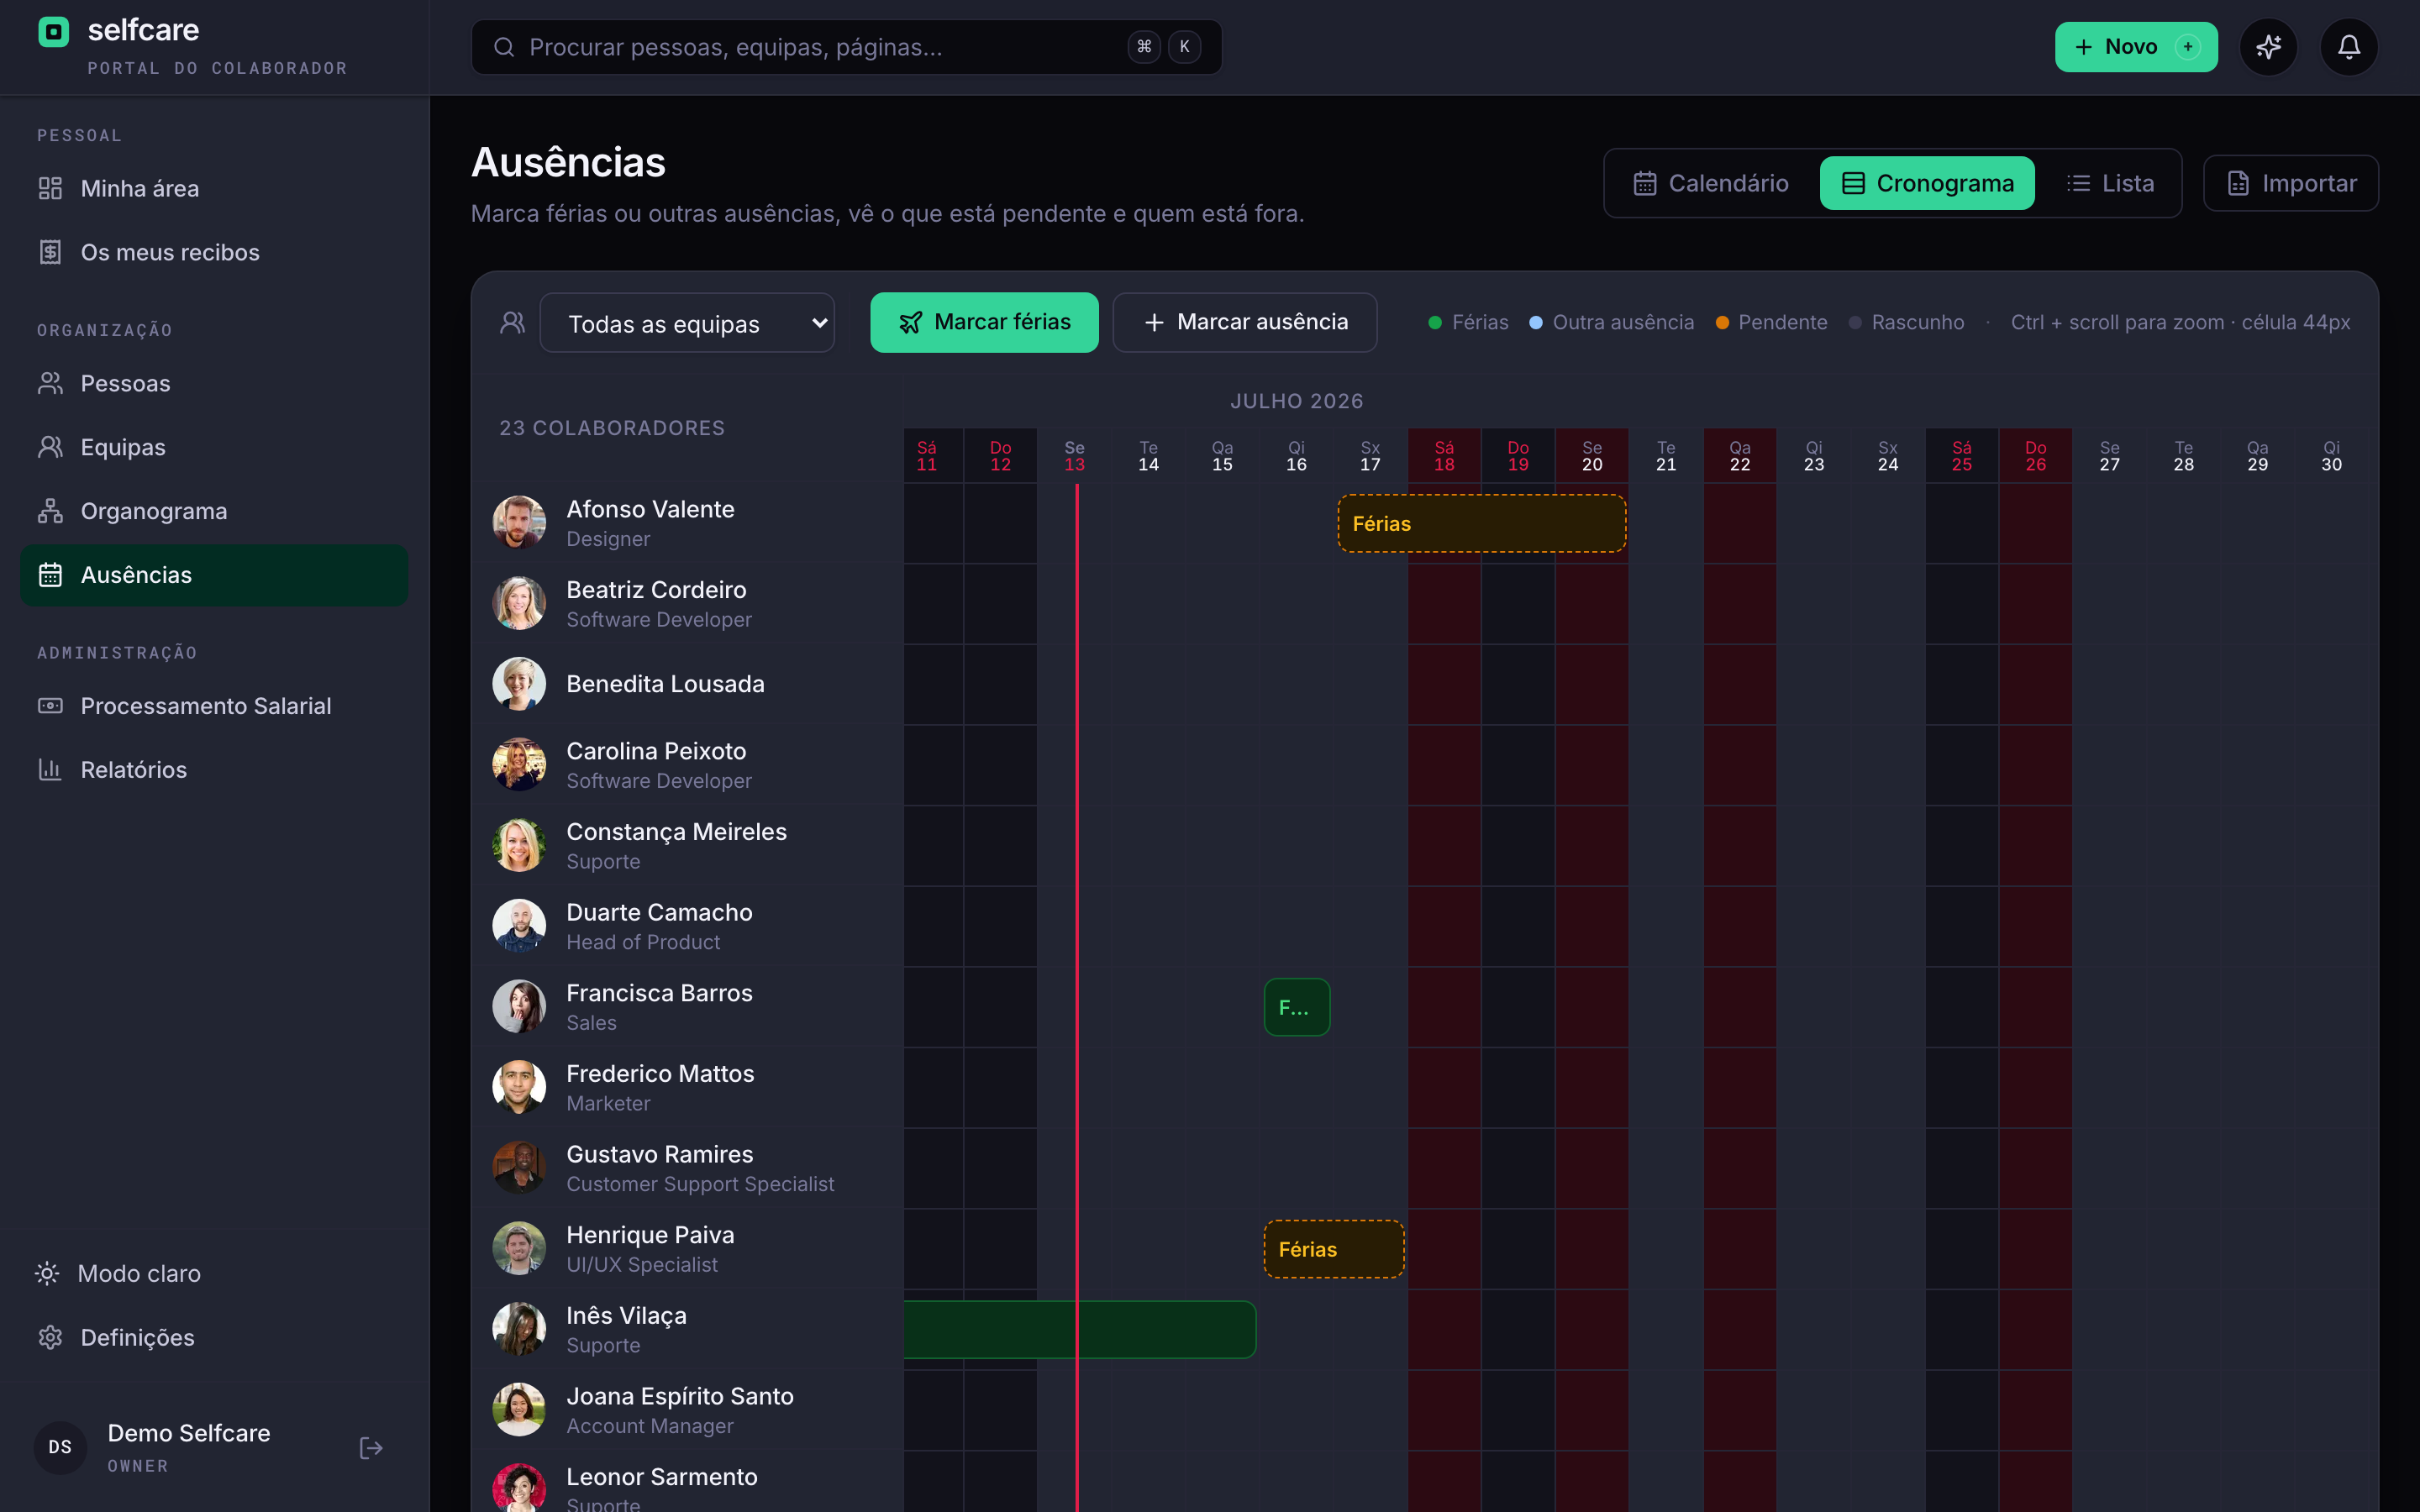
Task: Click the search magnifier icon
Action: click(504, 47)
